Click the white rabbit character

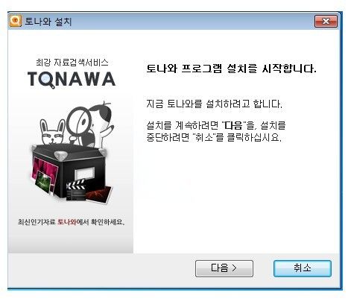[53, 133]
